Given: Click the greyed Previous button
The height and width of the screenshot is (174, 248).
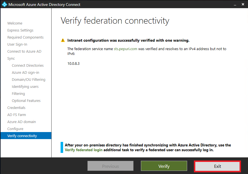Looking at the screenshot, I should (x=110, y=166).
